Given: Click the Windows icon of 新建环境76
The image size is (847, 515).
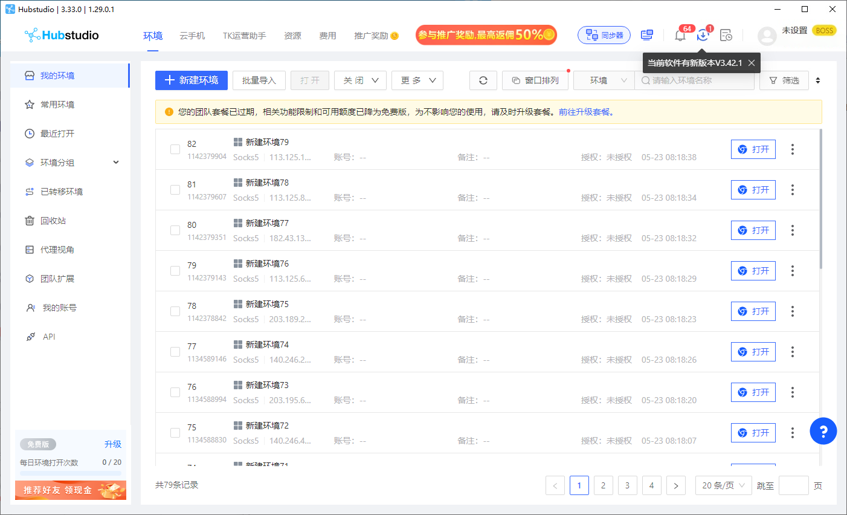Looking at the screenshot, I should click(x=238, y=264).
